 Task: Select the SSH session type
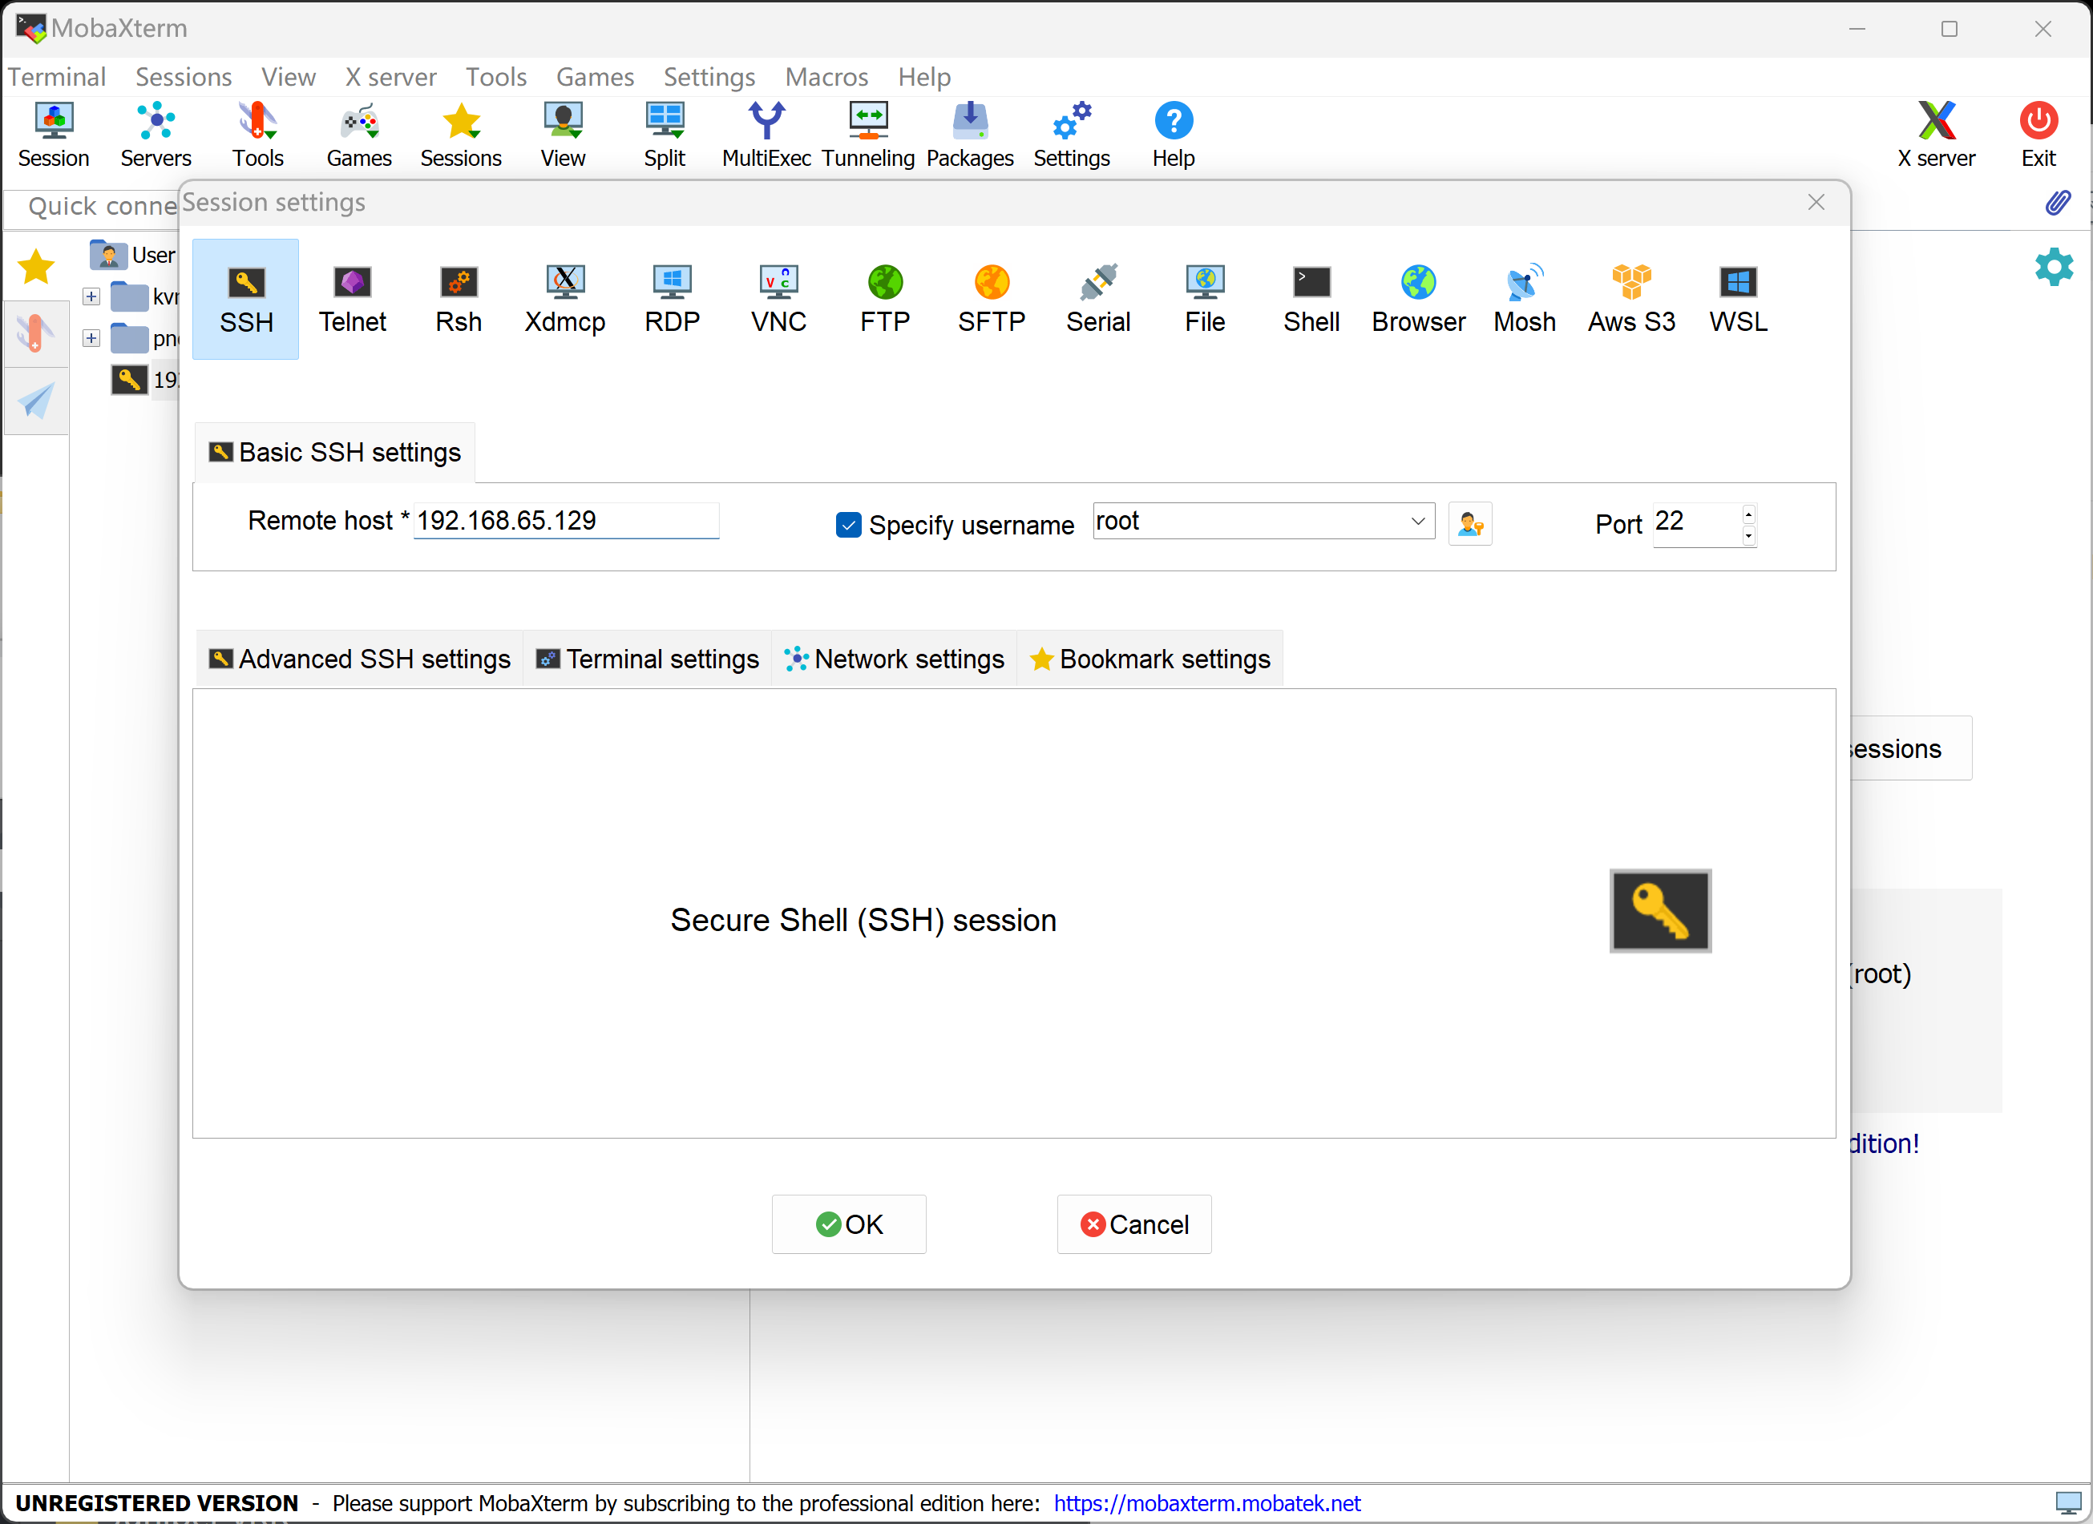click(245, 299)
